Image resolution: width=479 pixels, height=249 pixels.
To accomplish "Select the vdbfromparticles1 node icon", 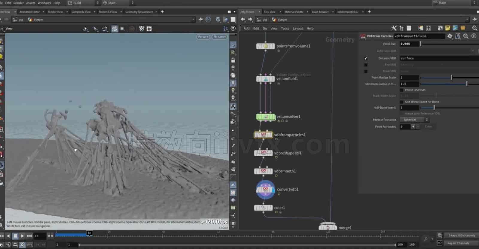I will [263, 135].
